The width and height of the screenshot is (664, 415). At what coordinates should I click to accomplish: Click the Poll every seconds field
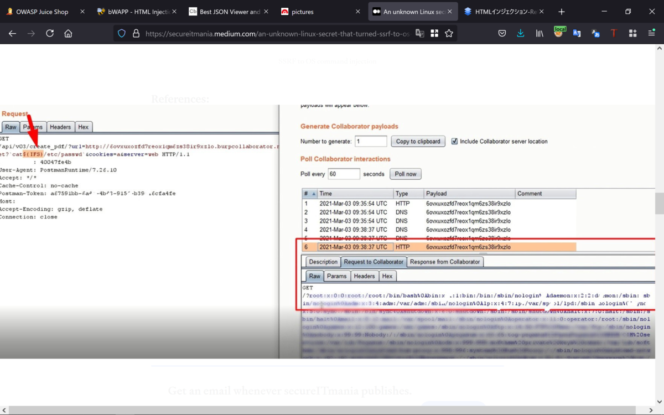pos(344,174)
